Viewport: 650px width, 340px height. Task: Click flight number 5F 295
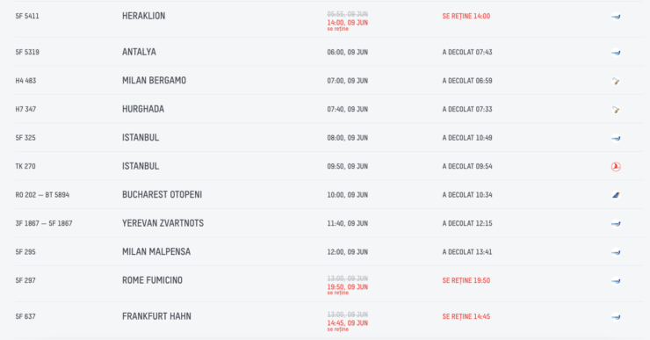(25, 251)
